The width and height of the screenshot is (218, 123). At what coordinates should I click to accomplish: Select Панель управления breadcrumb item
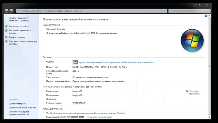coord(33,11)
